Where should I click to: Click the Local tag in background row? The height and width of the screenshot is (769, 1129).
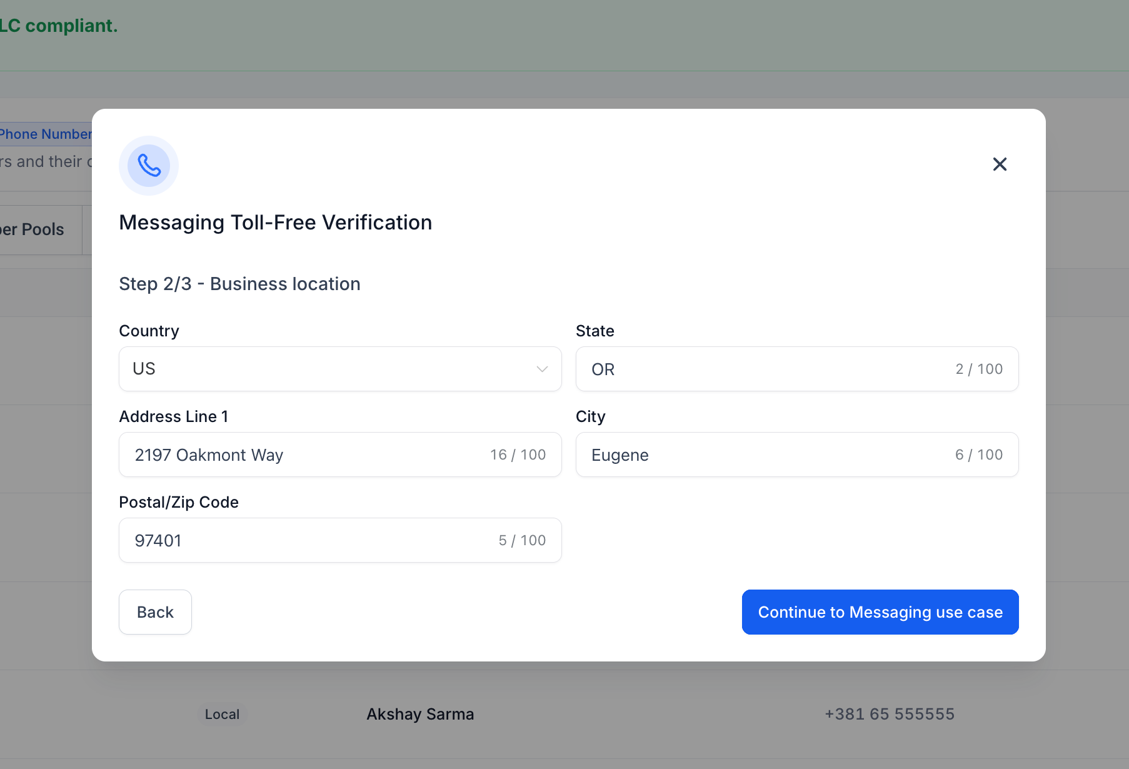coord(222,714)
